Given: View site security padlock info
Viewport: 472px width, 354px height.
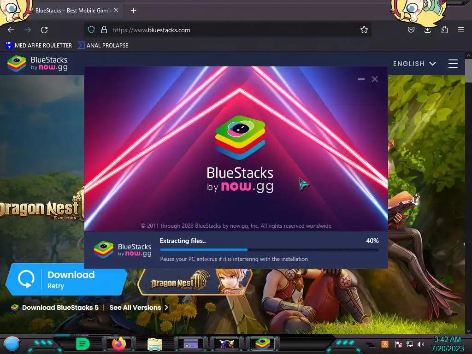Looking at the screenshot, I should coord(104,30).
